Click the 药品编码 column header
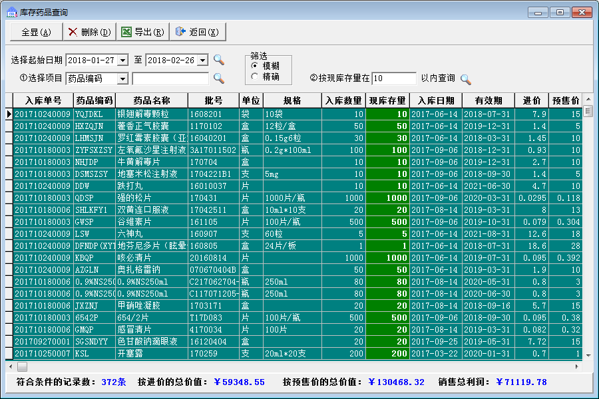 pos(95,100)
